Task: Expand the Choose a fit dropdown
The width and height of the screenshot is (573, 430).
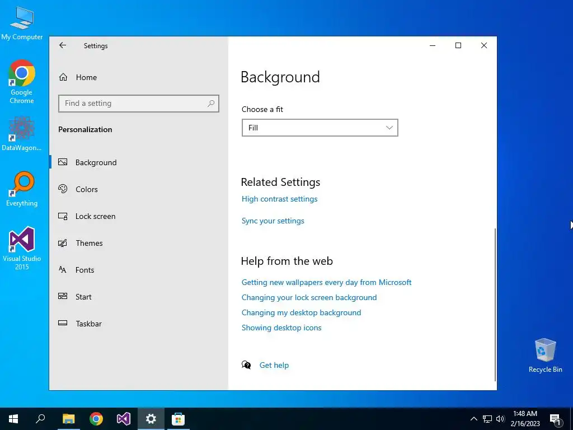Action: [320, 128]
